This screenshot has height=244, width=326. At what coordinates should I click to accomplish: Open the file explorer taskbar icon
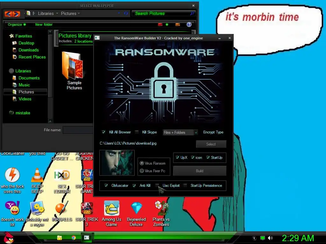(60, 238)
